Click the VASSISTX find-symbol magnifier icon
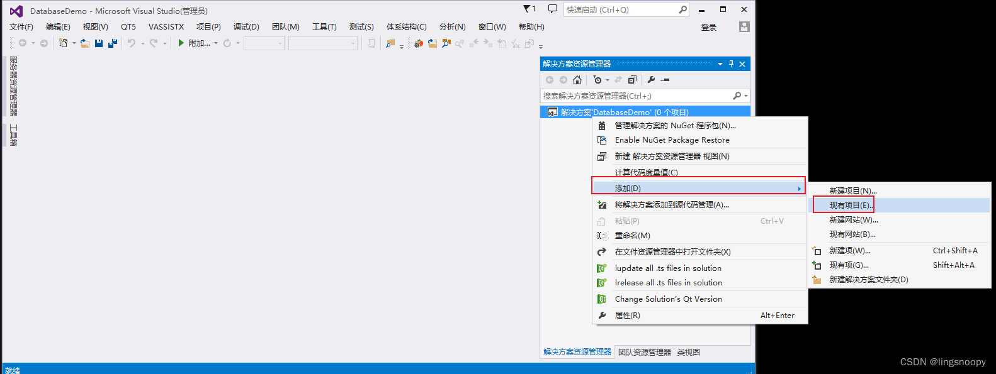 click(x=446, y=43)
